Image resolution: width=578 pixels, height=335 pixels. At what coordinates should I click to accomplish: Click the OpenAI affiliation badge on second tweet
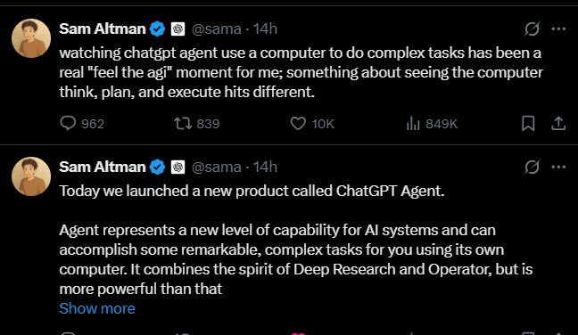(178, 167)
